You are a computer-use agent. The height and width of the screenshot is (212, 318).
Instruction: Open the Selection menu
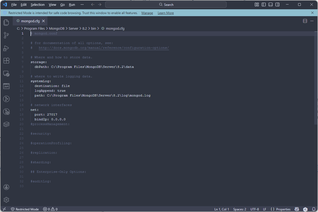pos(38,5)
